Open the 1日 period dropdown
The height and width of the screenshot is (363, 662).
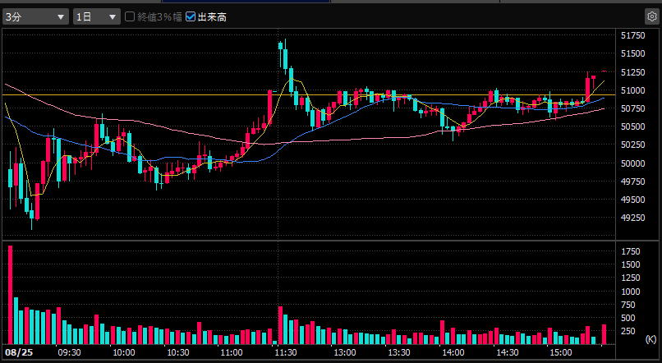tap(97, 17)
